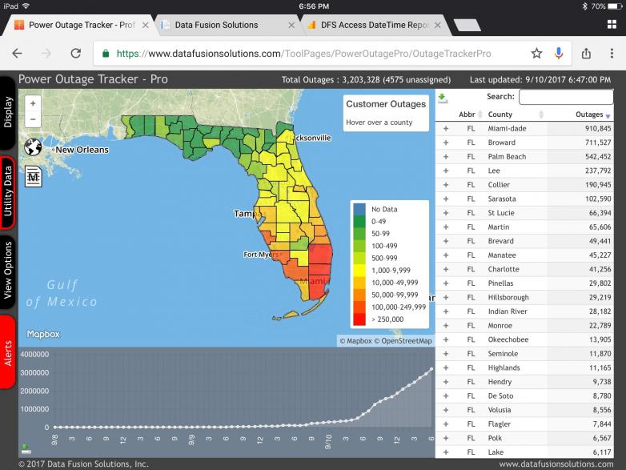This screenshot has width=626, height=470.
Task: Expand the Martin county row
Action: pos(446,227)
